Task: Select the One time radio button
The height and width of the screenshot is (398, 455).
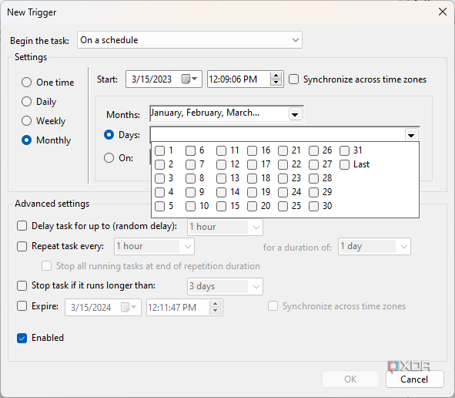Action: coord(26,83)
